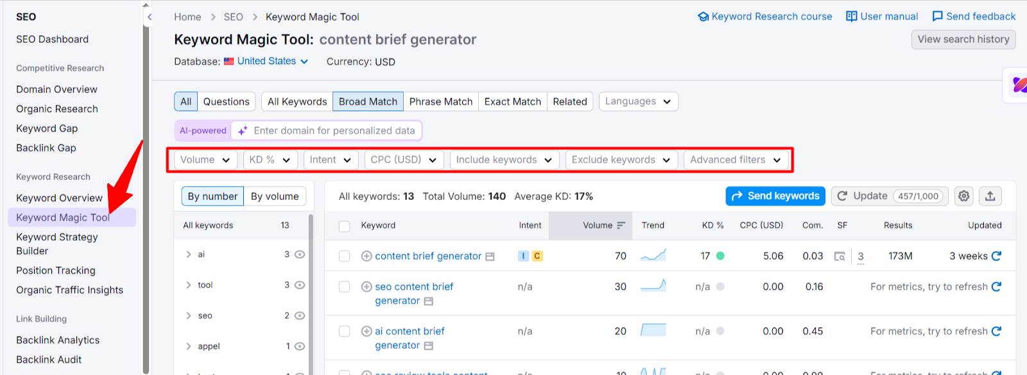Click the sidebar vertical scrollbar
Image resolution: width=1027 pixels, height=375 pixels.
coord(146,192)
